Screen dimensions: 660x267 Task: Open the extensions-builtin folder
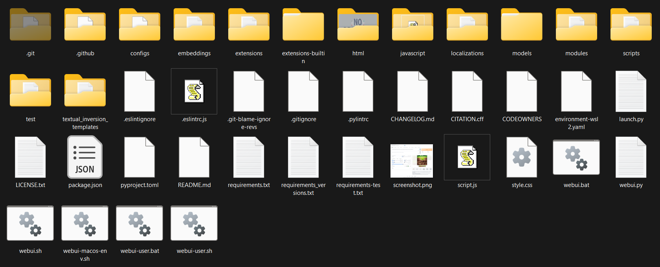[x=303, y=25]
